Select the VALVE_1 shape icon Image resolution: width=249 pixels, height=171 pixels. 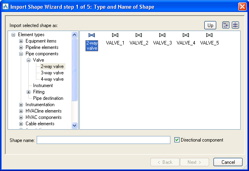(x=115, y=35)
